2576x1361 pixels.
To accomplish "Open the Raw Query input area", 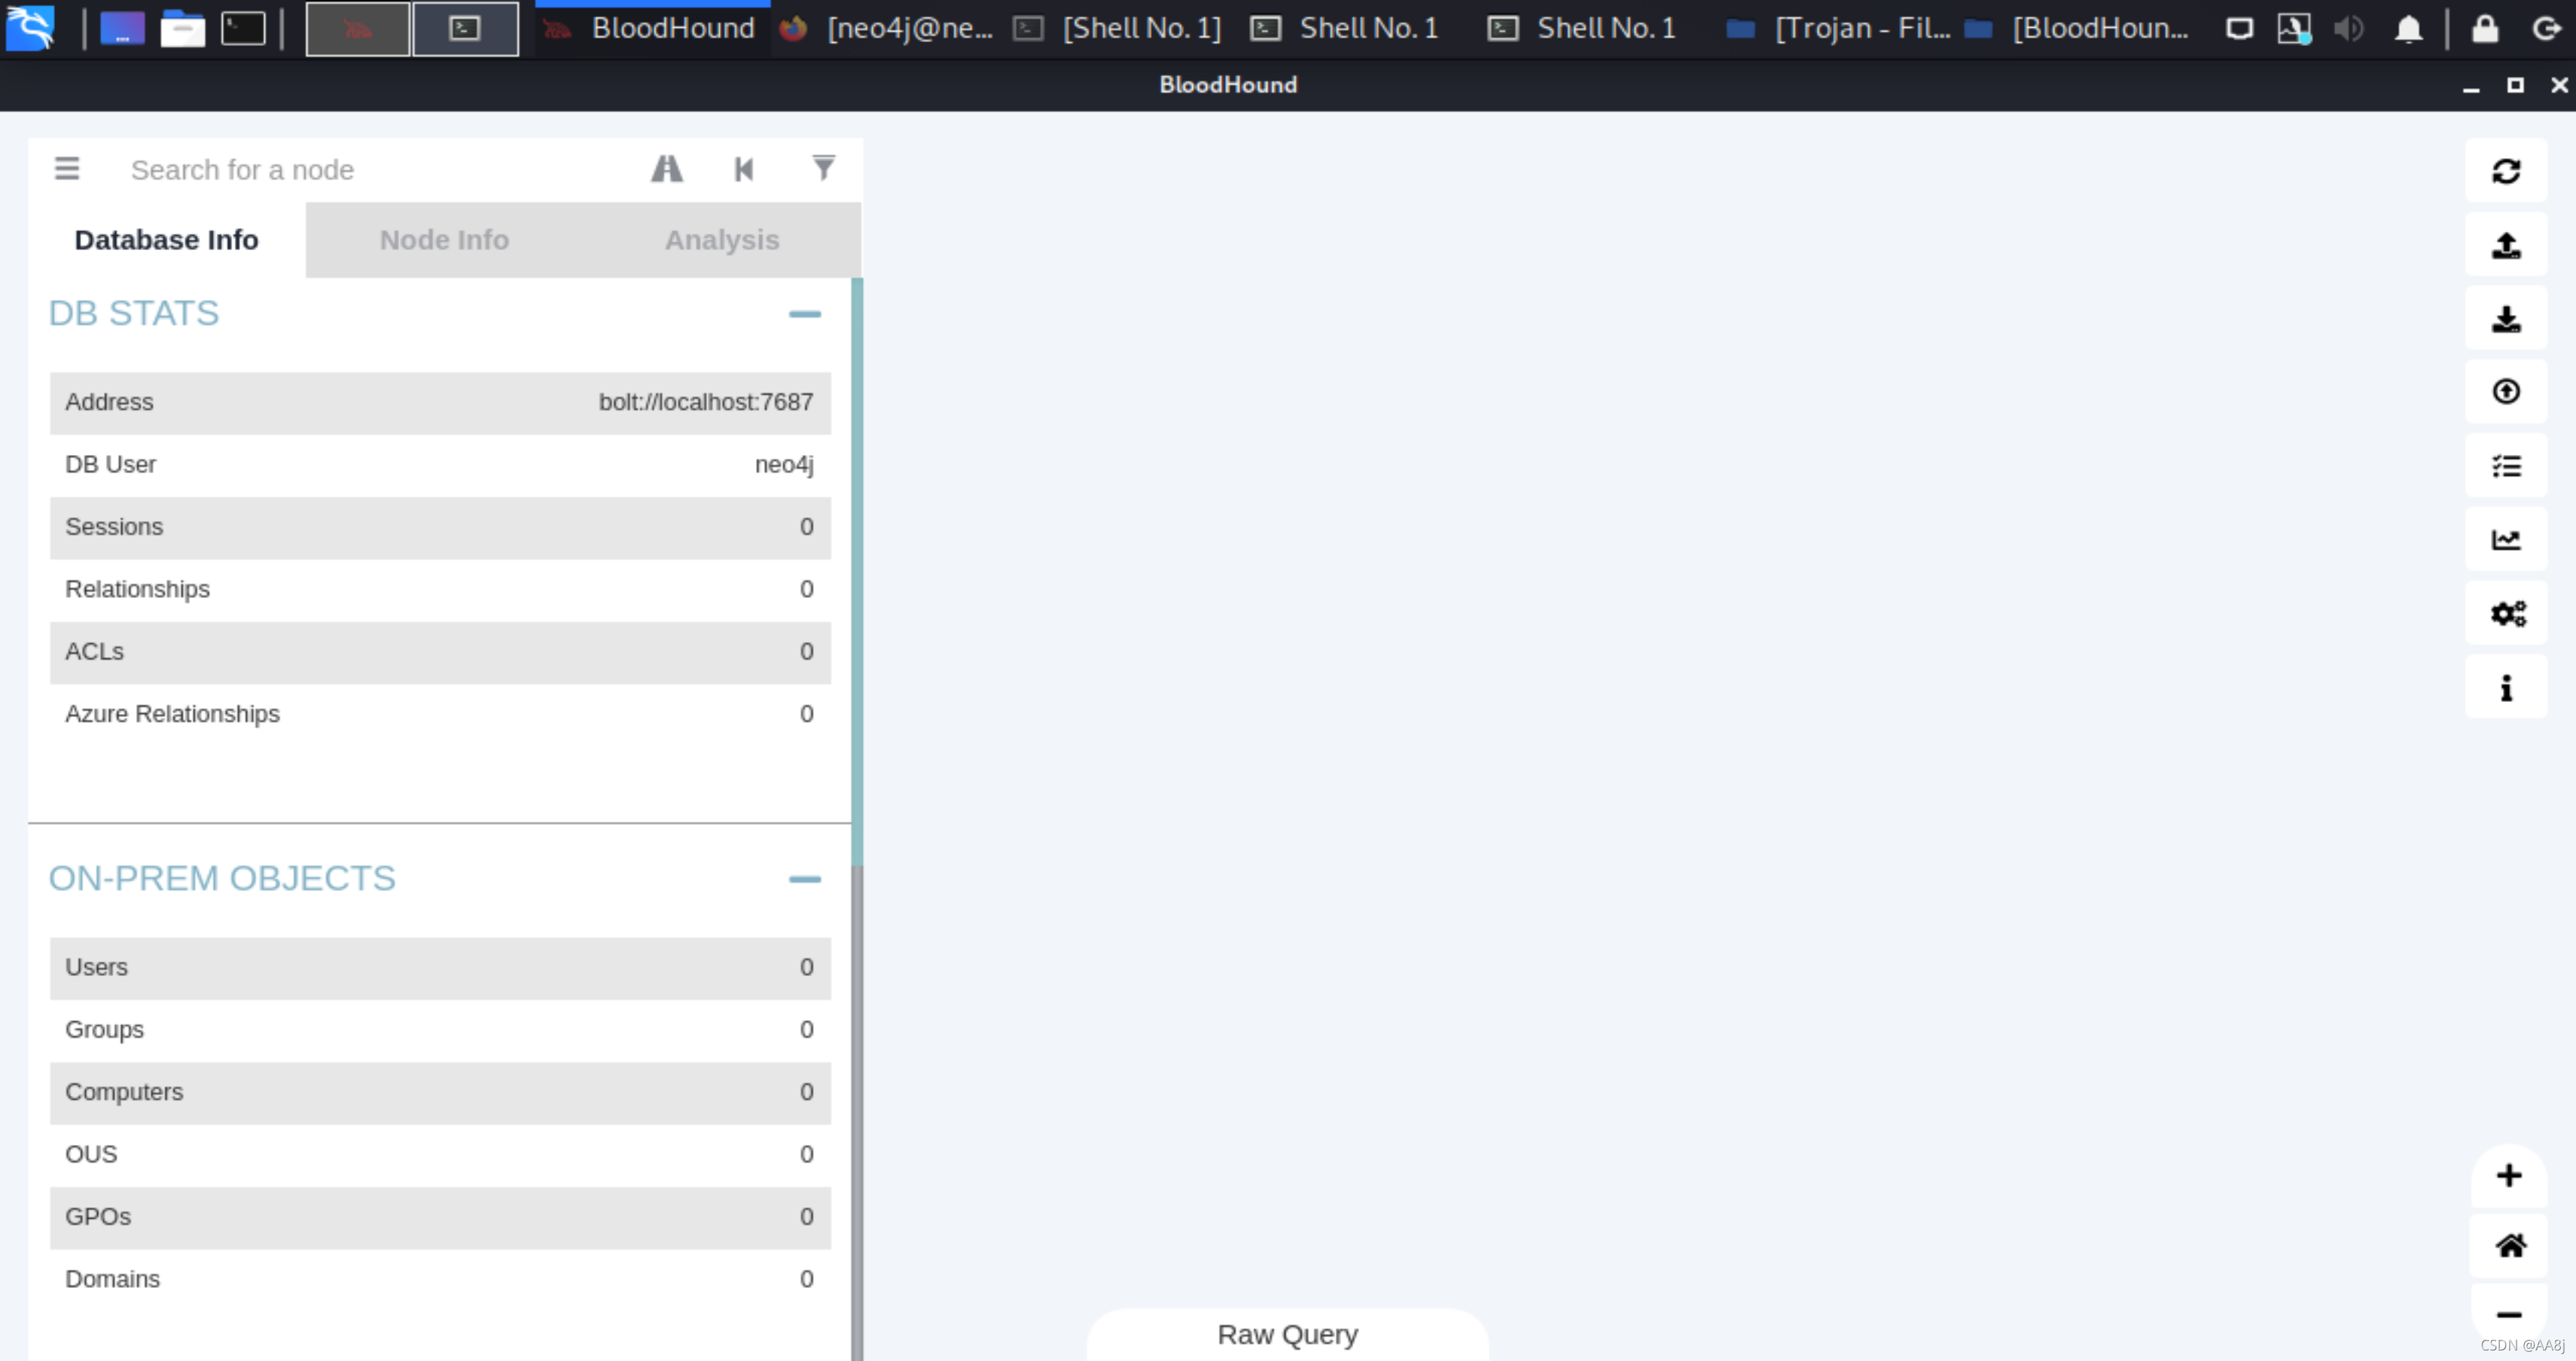I will [x=1286, y=1334].
